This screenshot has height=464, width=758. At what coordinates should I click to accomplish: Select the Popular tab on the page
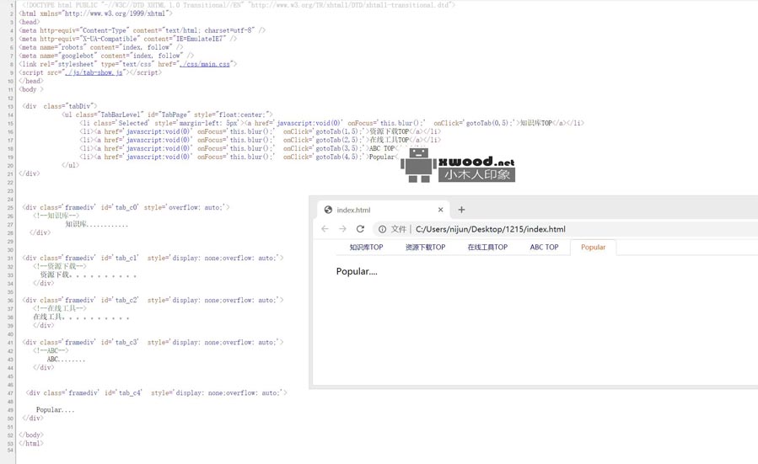coord(593,248)
